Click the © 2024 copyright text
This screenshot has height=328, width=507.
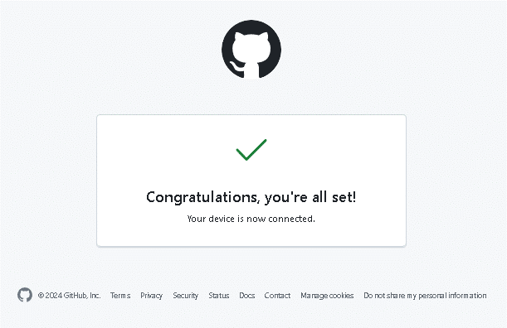click(x=50, y=296)
